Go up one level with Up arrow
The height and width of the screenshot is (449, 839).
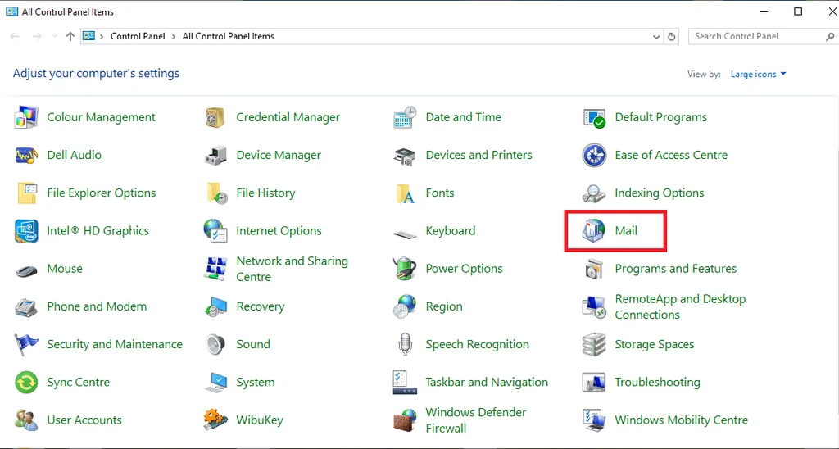coord(70,36)
